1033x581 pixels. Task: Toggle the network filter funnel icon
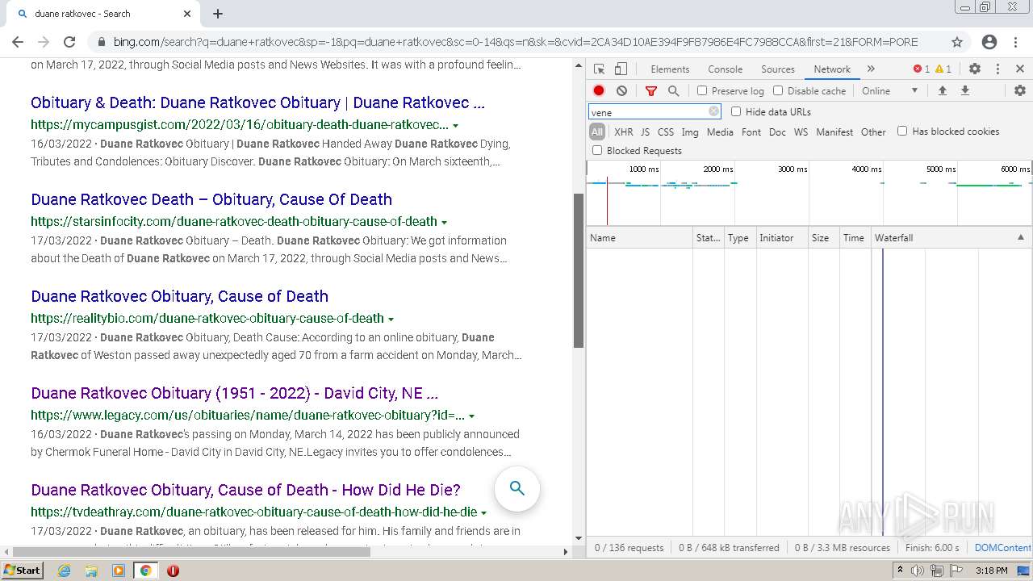point(651,91)
